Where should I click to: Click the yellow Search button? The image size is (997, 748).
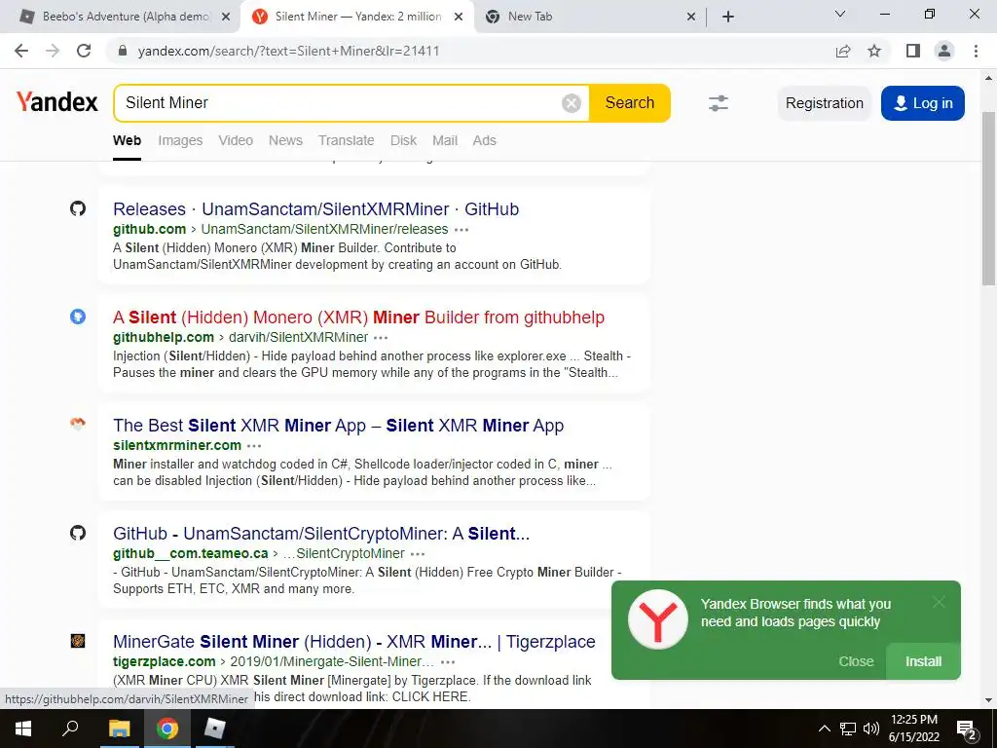click(x=630, y=103)
